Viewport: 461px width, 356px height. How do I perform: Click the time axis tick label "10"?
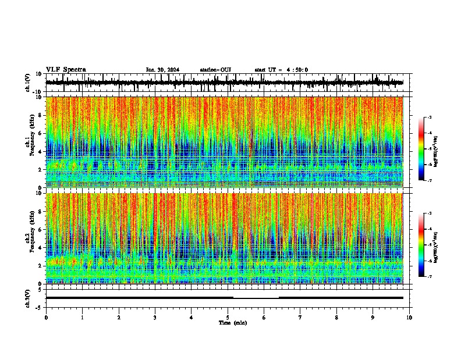point(409,318)
